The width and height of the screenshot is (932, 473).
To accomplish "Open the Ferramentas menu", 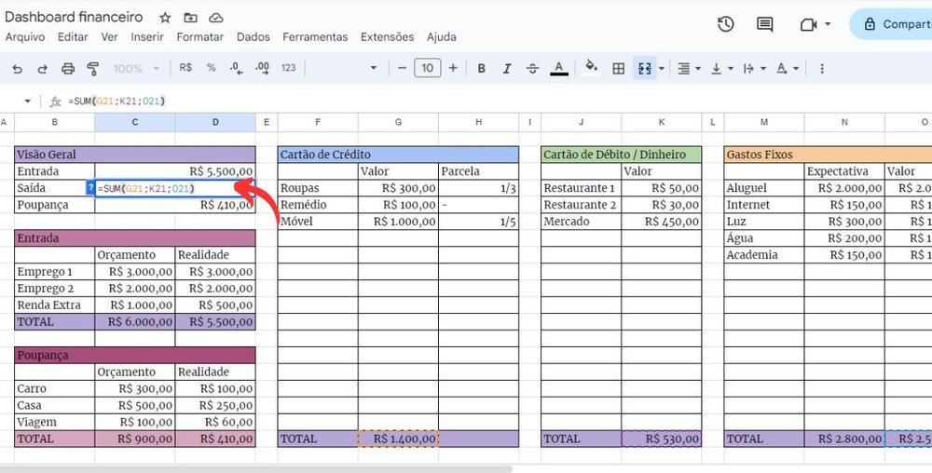I will 315,37.
